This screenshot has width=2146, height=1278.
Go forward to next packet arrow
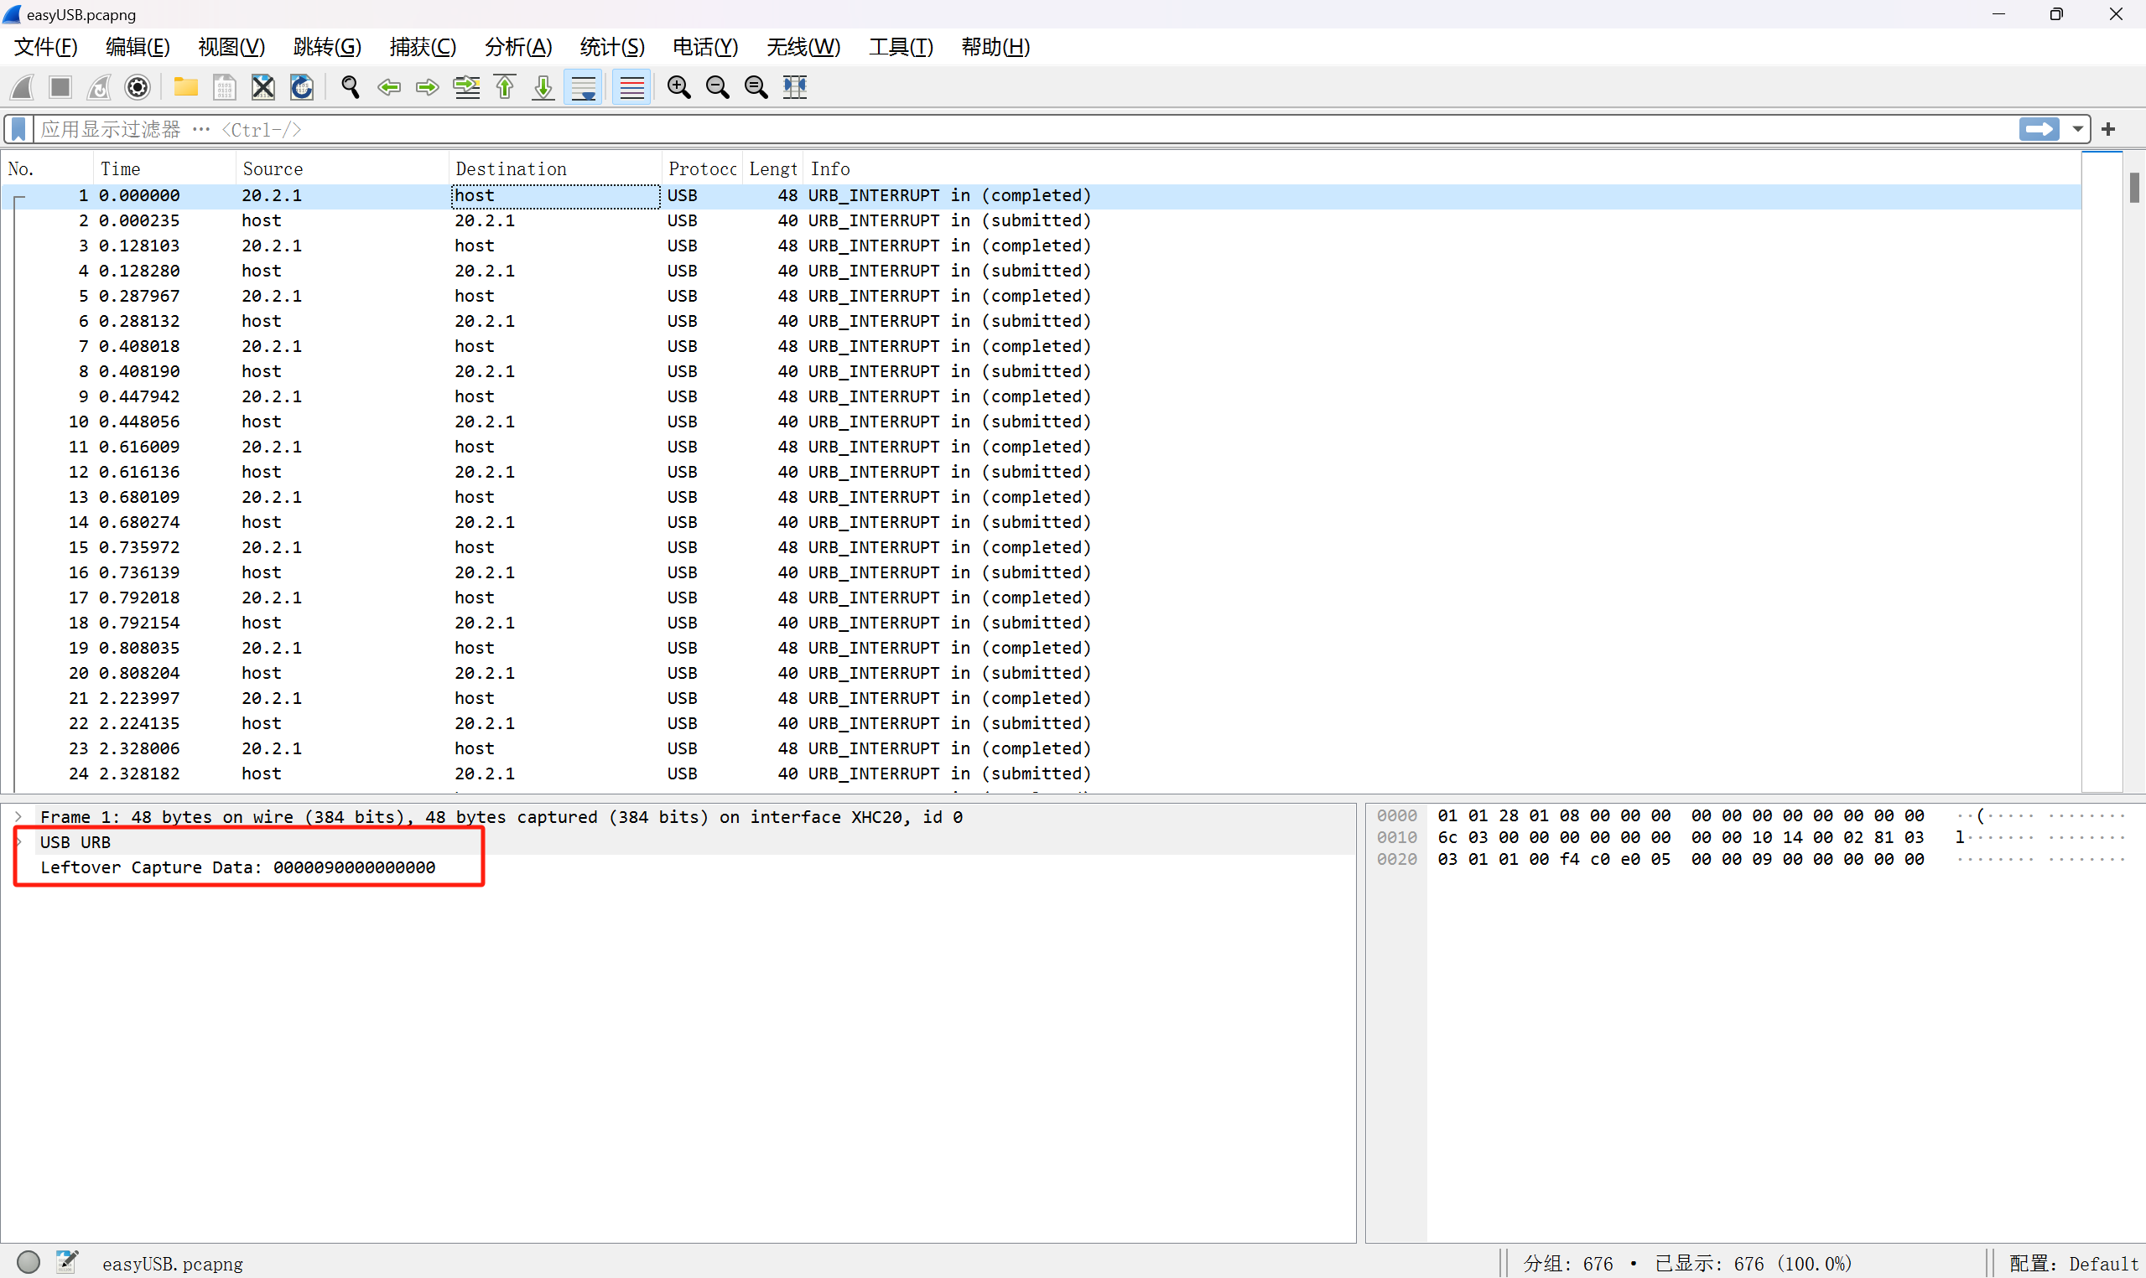[428, 87]
